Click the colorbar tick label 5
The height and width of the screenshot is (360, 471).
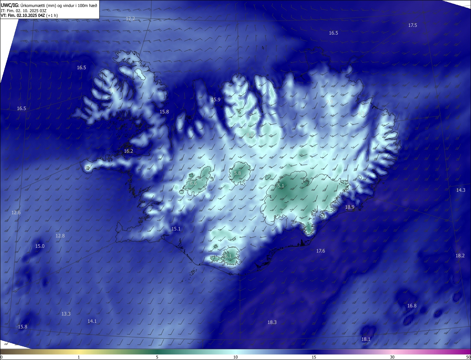tap(157, 357)
